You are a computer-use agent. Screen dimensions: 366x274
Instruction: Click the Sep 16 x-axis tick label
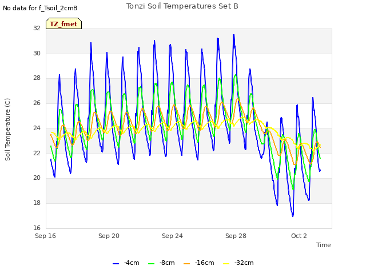pyautogui.click(x=46, y=236)
